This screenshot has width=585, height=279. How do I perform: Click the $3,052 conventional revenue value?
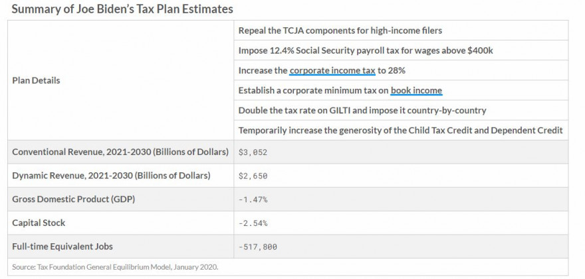click(x=253, y=152)
